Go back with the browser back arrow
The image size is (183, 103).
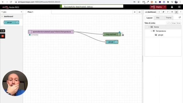3,2
